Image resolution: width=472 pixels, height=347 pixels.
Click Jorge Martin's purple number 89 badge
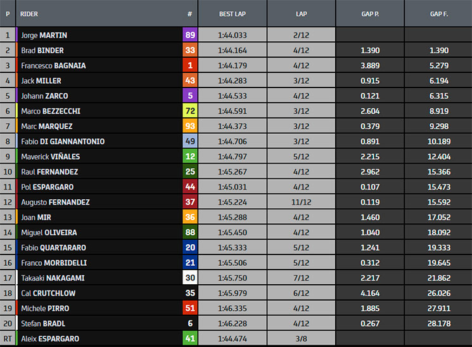click(x=189, y=36)
